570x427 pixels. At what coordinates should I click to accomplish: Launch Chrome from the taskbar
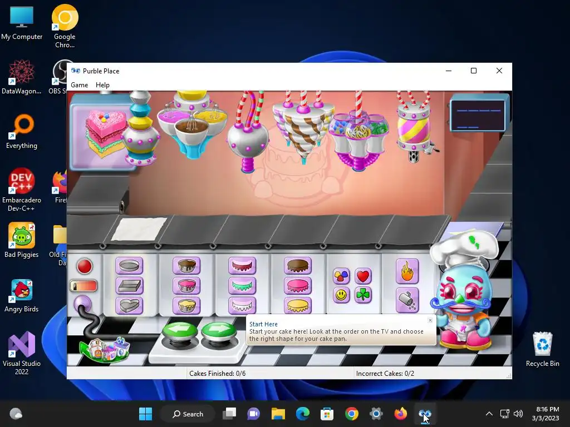click(x=352, y=414)
